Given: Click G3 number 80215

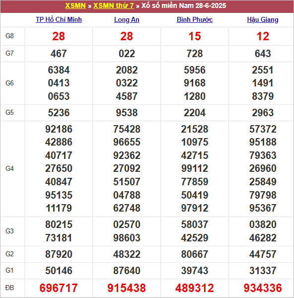Looking at the screenshot, I should (59, 224).
